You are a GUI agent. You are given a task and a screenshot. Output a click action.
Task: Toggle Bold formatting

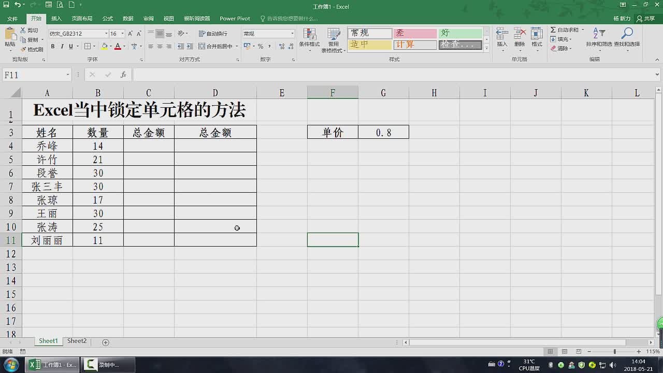coord(53,46)
